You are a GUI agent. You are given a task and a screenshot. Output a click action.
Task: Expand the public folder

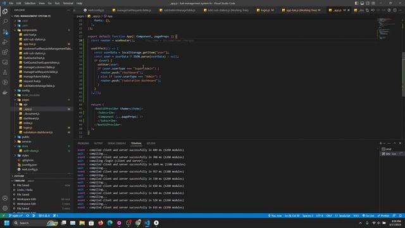[x=42, y=137]
